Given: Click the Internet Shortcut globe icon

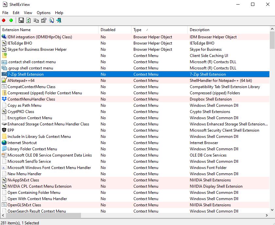Looking at the screenshot, I should 4,143.
